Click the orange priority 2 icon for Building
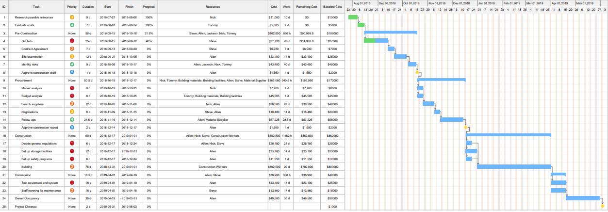Image resolution: width=608 pixels, height=212 pixels. click(x=72, y=166)
